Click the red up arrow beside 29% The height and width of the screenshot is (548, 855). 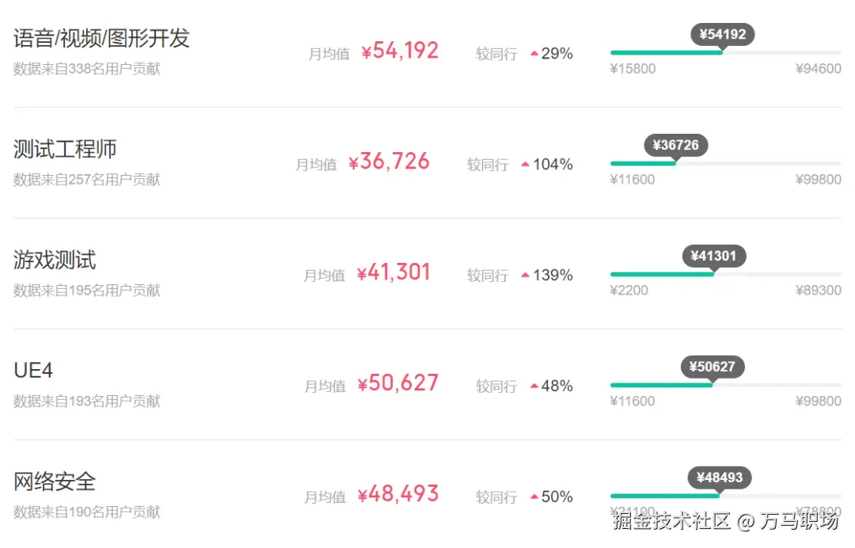pyautogui.click(x=534, y=53)
